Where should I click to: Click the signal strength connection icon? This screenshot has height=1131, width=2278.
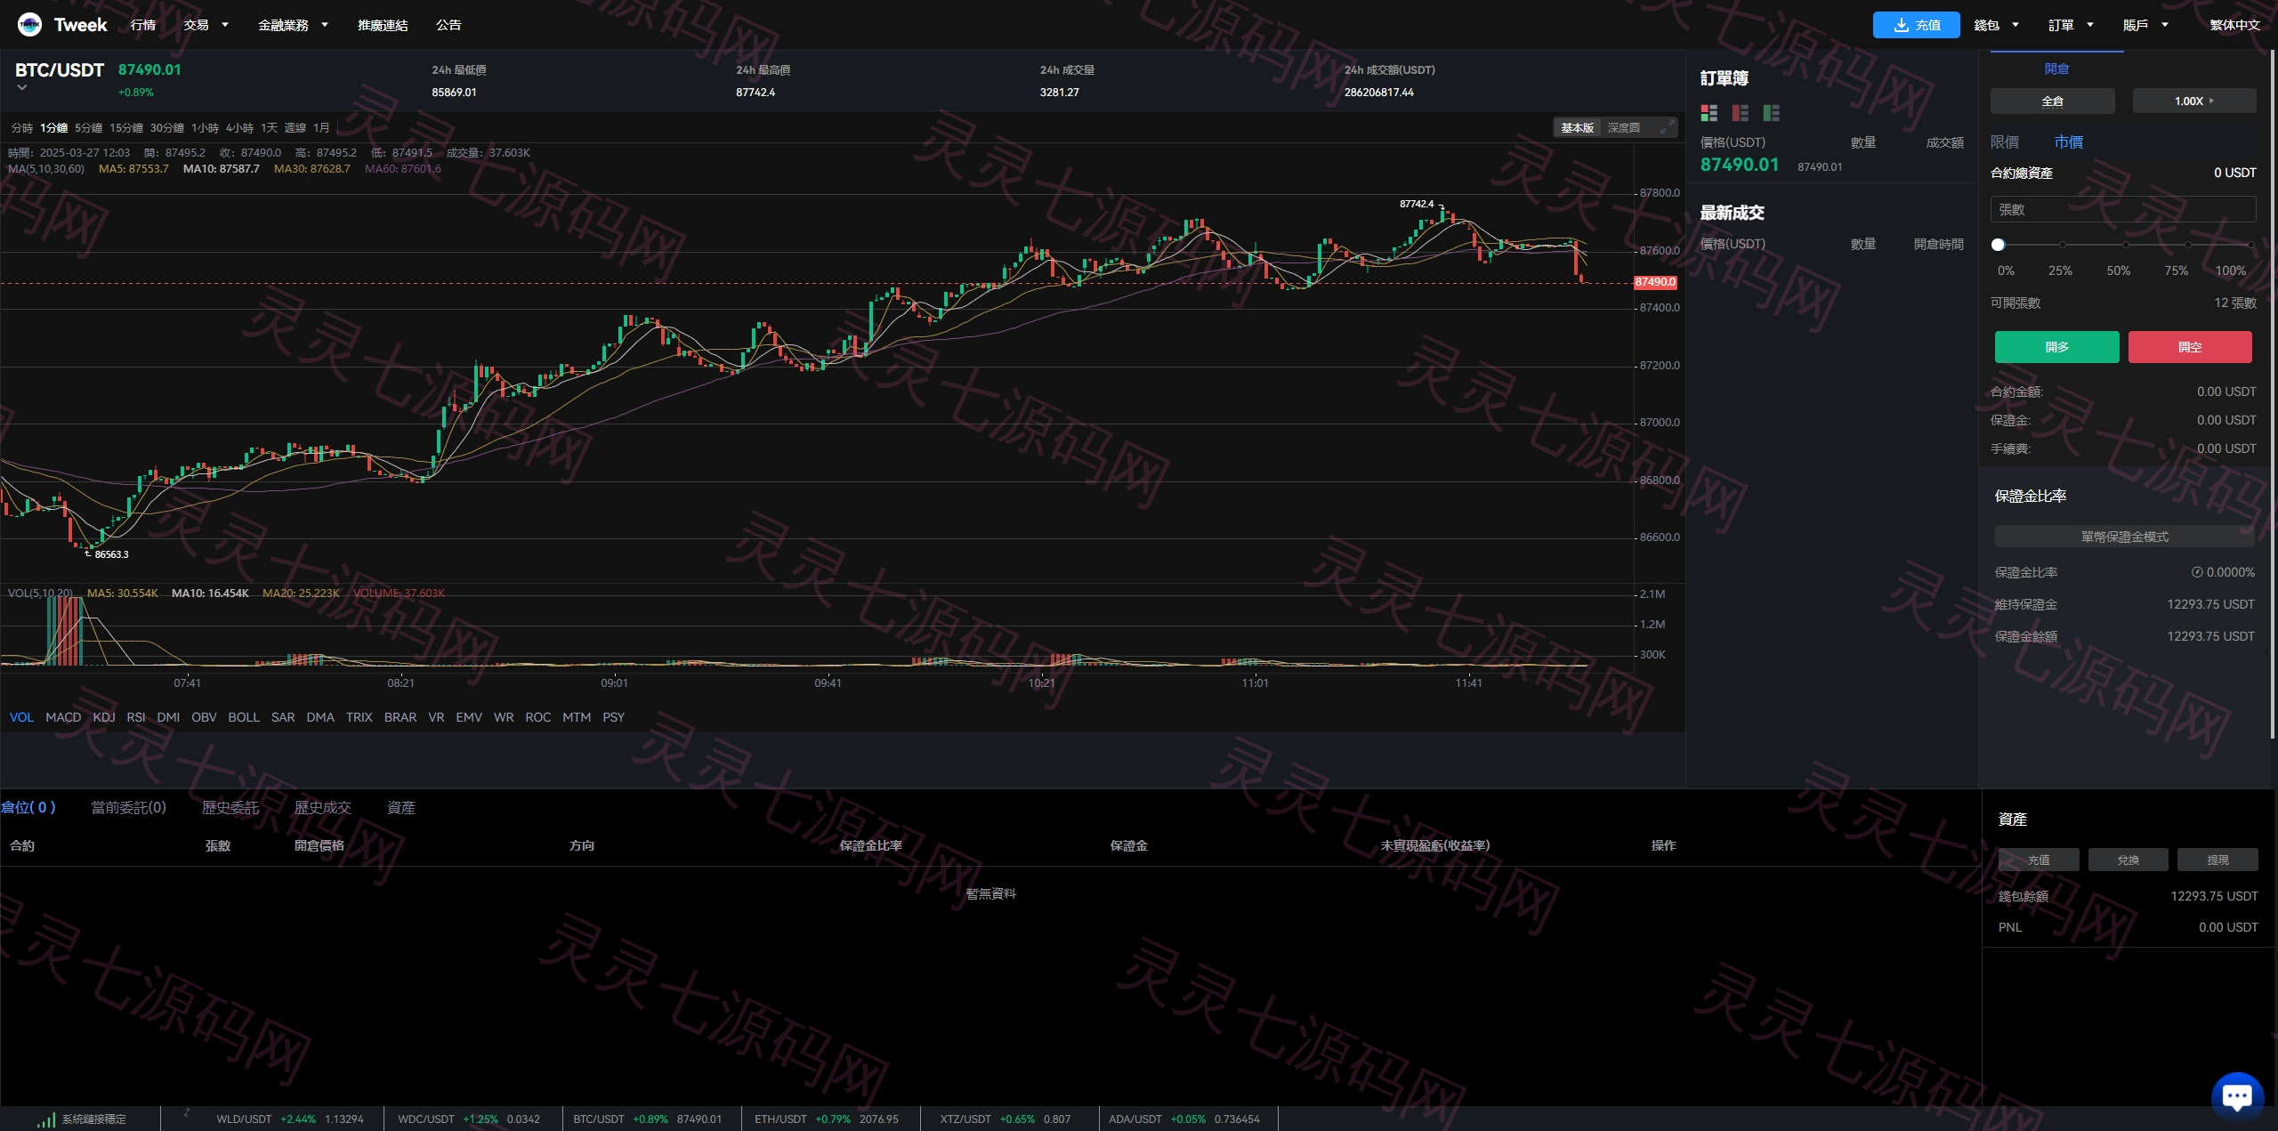(x=46, y=1119)
